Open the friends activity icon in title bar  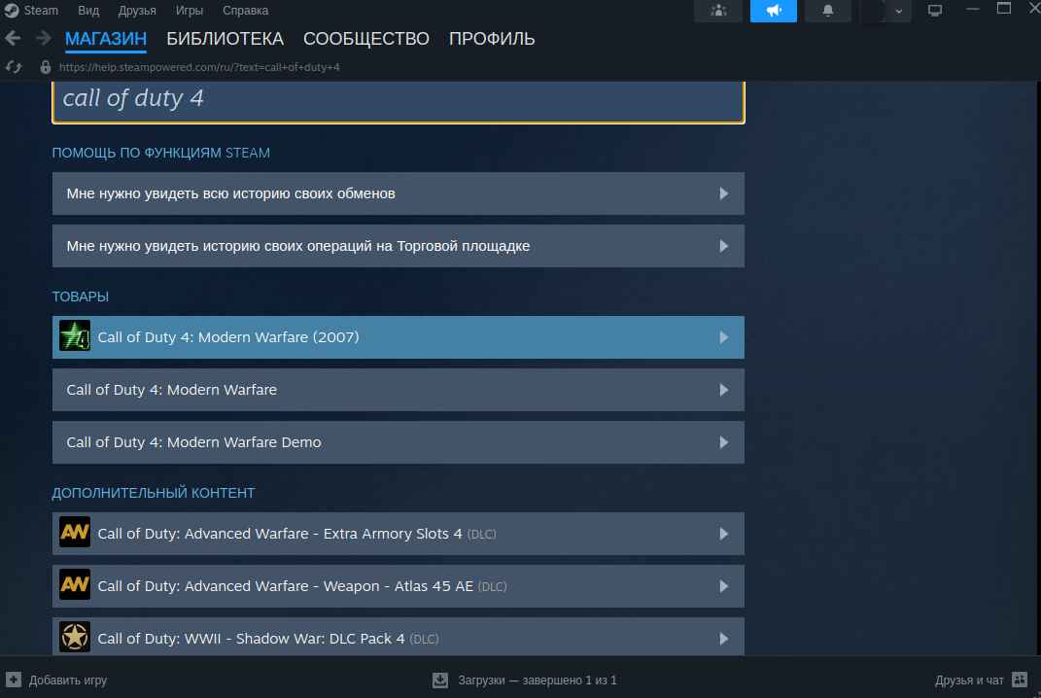(718, 11)
